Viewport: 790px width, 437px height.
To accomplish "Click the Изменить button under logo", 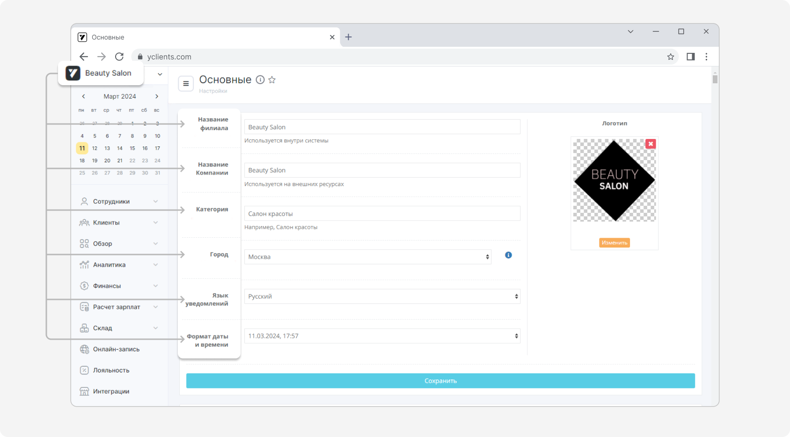I will tap(614, 243).
